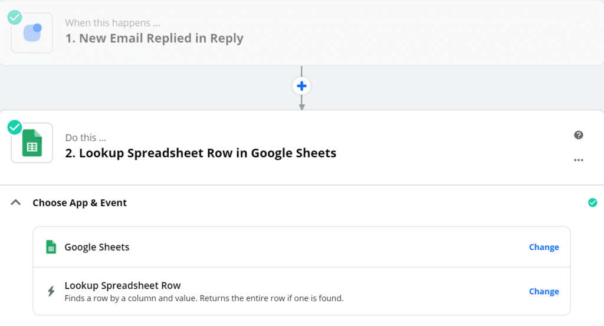Click the Google Sheets app name row
Screen dimensions: 604x326
coord(97,247)
